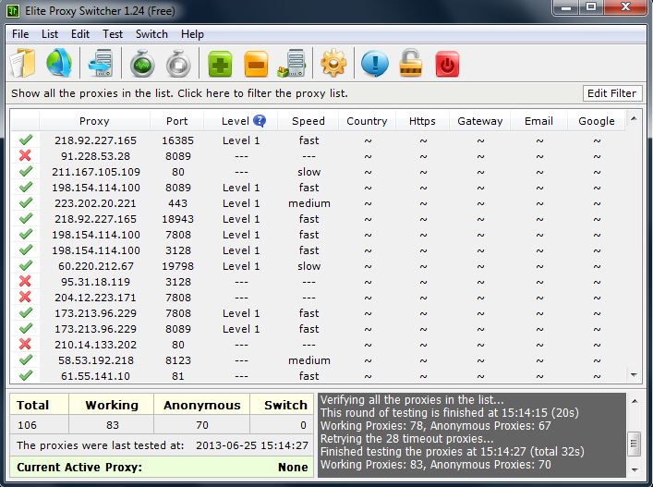Viewport: 653px width, 487px height.
Task: Click green check status for 61.55.141.10
Action: (x=26, y=375)
